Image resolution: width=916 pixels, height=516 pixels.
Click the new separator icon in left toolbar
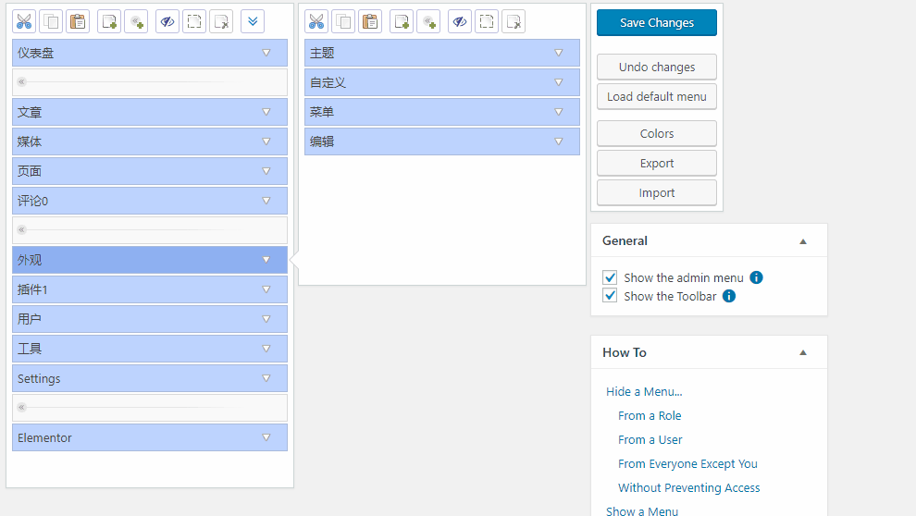[136, 22]
